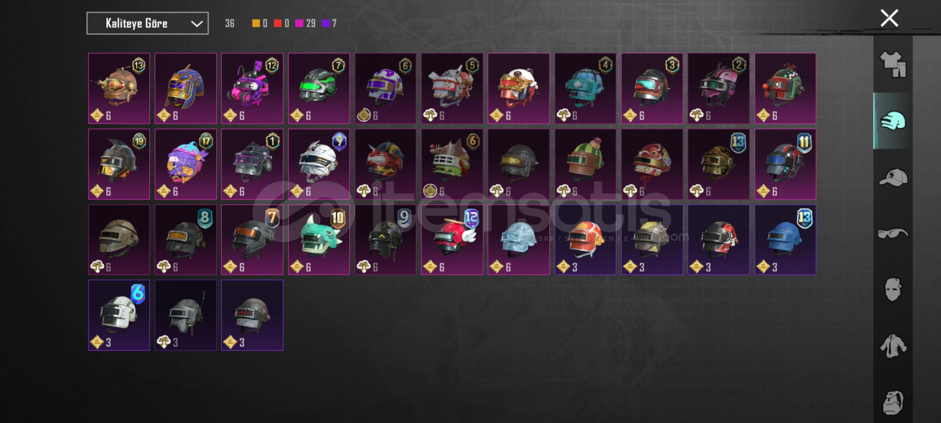This screenshot has height=423, width=941.
Task: Open the bottom head-shaped sidebar icon
Action: pyautogui.click(x=893, y=403)
